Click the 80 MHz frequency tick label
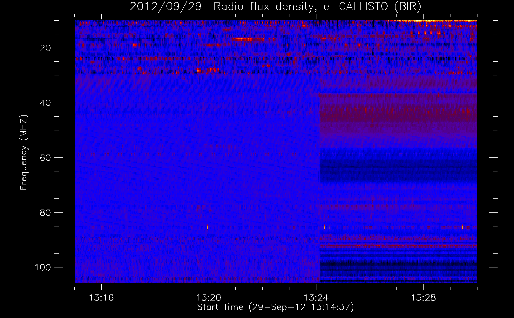This screenshot has height=318, width=514. (46, 212)
